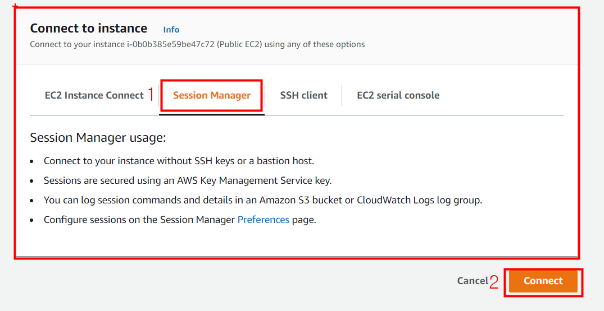Click the "without SSH keys or a bastion host" line

[x=179, y=161]
